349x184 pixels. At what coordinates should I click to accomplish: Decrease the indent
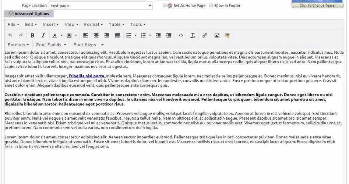pos(158,35)
